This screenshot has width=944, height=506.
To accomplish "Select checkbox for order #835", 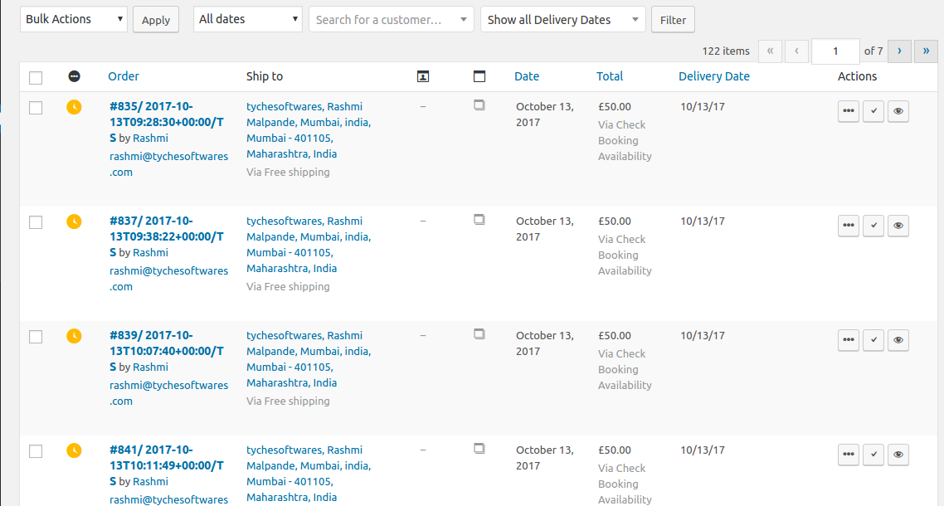I will (36, 108).
